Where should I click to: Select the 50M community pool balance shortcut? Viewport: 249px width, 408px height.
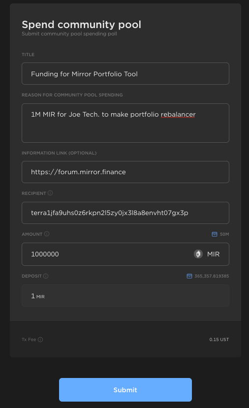(224, 234)
